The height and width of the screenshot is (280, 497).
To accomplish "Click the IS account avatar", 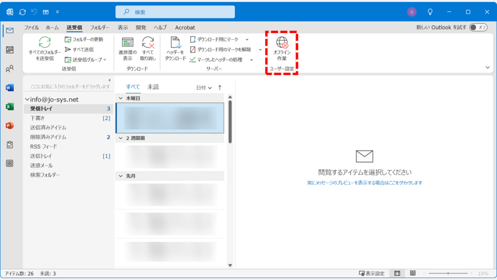I will [x=412, y=12].
